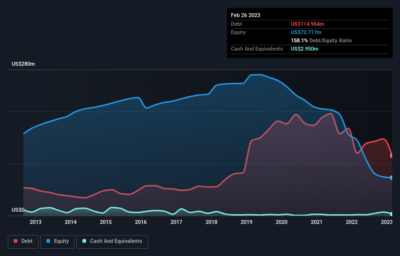Click the 2019 x-axis label
Image resolution: width=400 pixels, height=256 pixels.
[247, 222]
